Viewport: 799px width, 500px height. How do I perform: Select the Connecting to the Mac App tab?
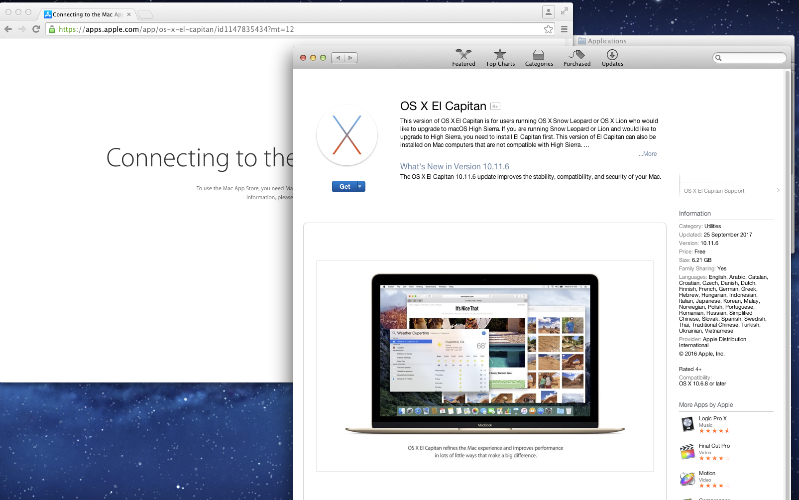(87, 14)
